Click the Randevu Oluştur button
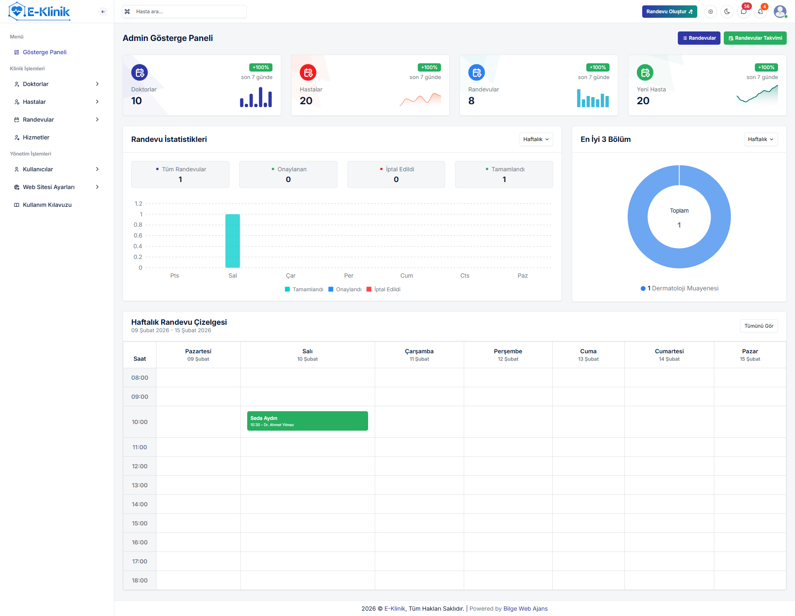This screenshot has width=795, height=616. (x=669, y=12)
